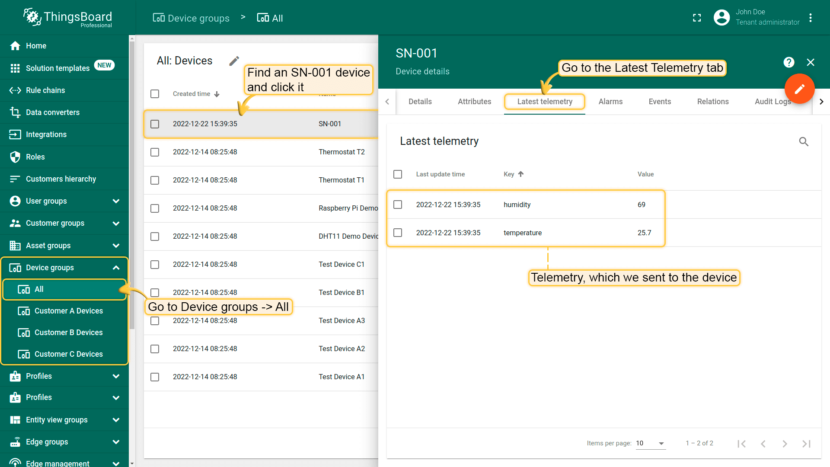The image size is (830, 467).
Task: Toggle select-all checkbox in telemetry table
Action: tap(398, 174)
